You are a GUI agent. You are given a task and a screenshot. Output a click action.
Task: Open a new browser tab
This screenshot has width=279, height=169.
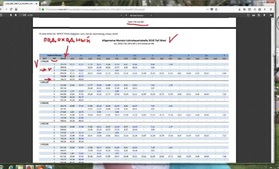click(x=42, y=3)
